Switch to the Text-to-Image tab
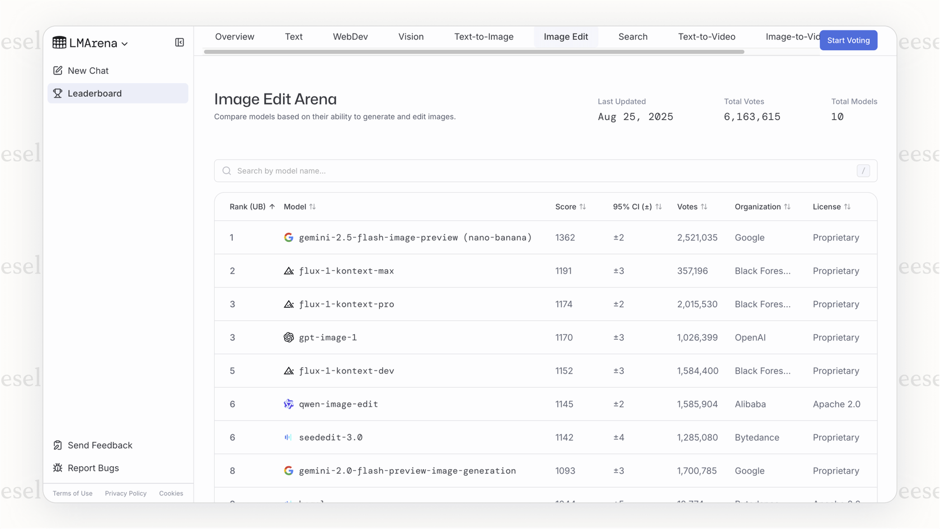The height and width of the screenshot is (529, 940). coord(483,37)
